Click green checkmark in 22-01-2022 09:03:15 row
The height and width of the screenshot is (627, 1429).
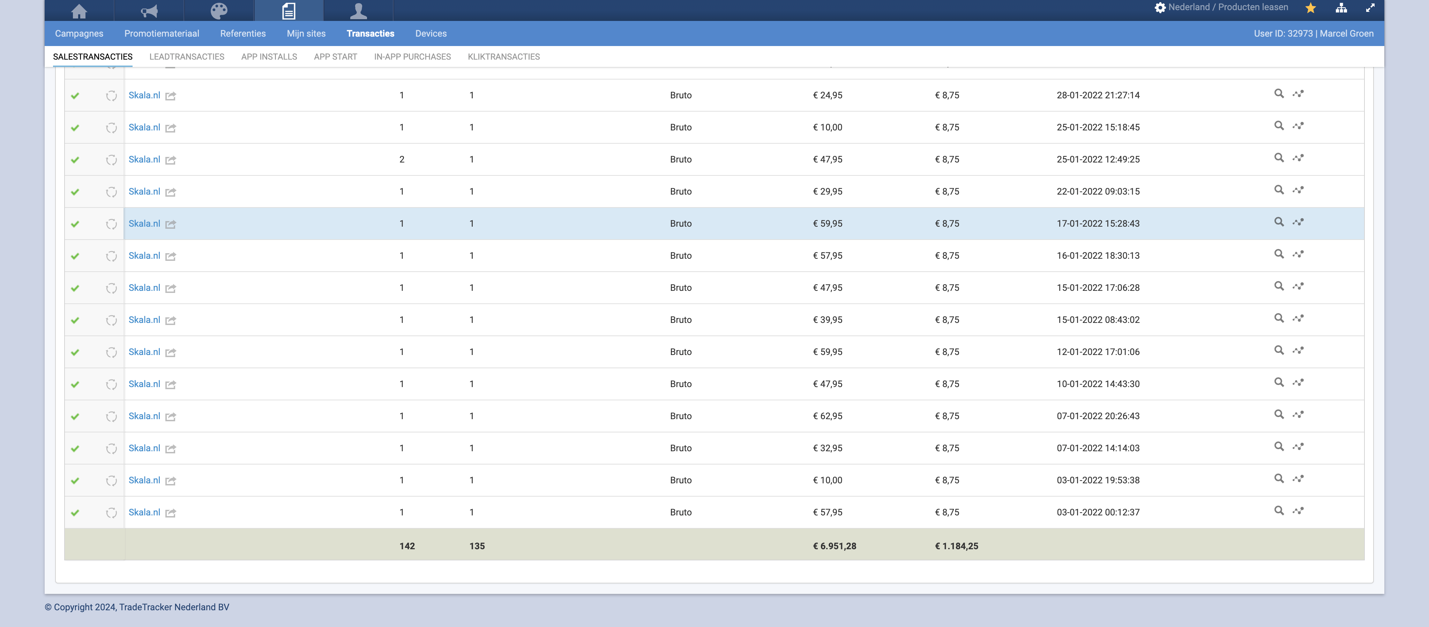click(75, 192)
